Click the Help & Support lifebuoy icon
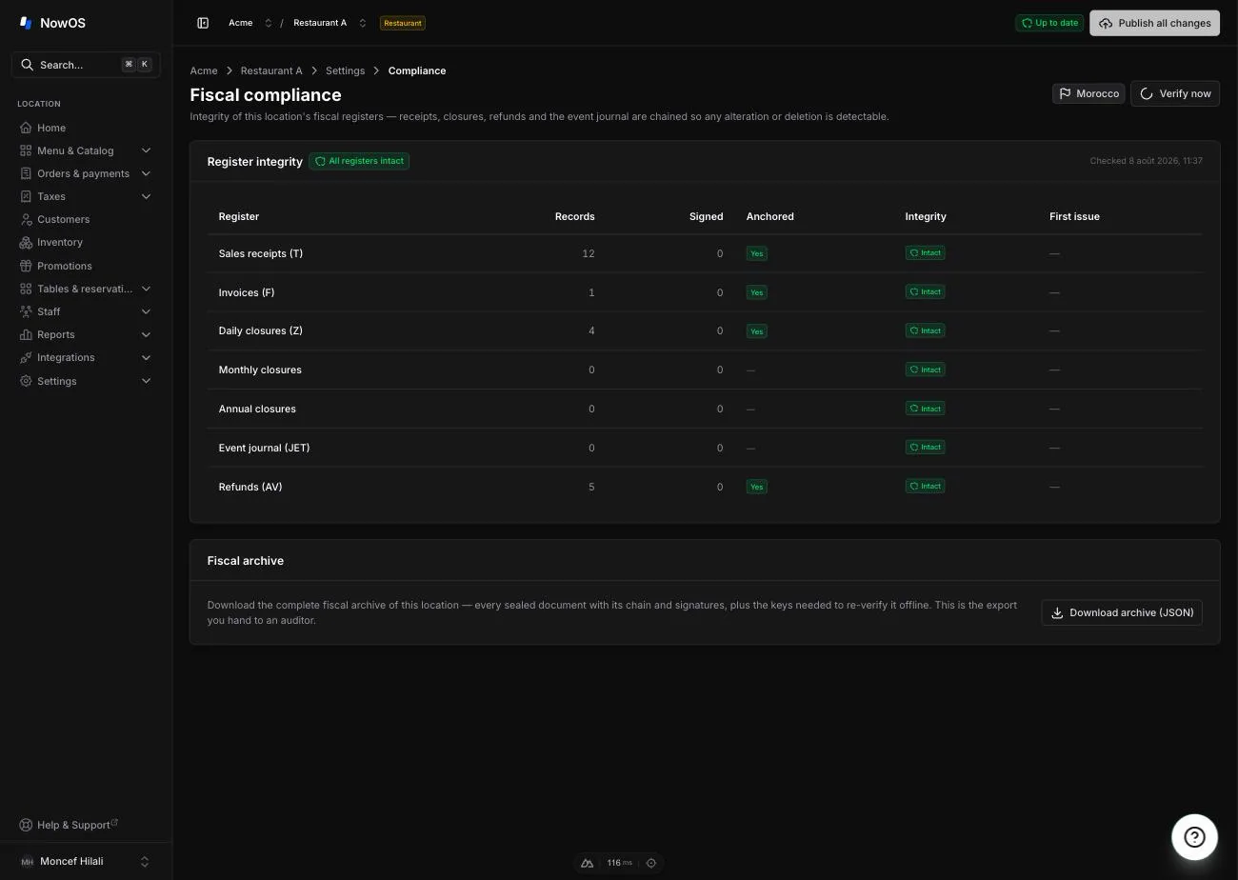This screenshot has width=1238, height=880. pyautogui.click(x=26, y=825)
